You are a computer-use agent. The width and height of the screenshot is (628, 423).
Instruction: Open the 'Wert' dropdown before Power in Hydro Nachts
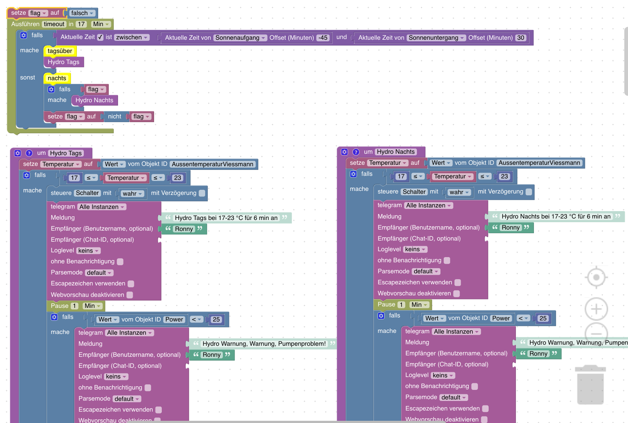[435, 319]
